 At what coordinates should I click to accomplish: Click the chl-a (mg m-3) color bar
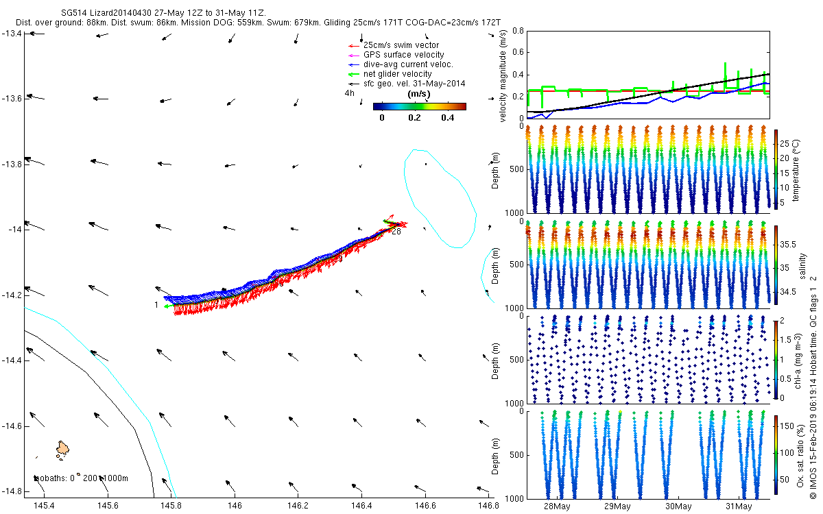pyautogui.click(x=776, y=359)
